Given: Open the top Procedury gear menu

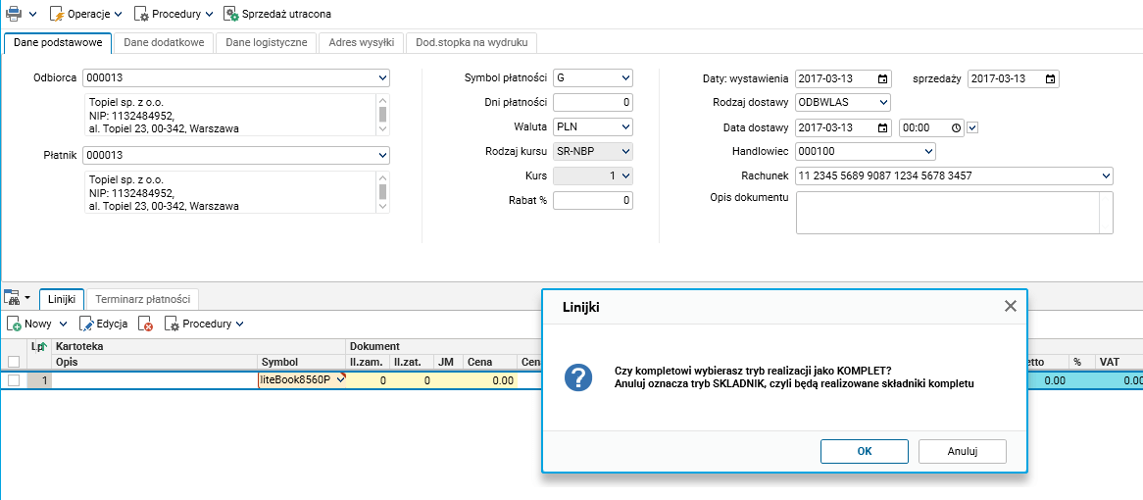Looking at the screenshot, I should (x=173, y=14).
